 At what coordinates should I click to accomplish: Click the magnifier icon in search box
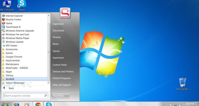(x=46, y=96)
